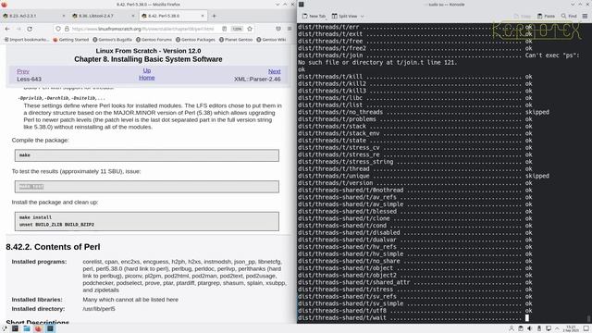592x333 pixels.
Task: Reload the current Firefox page
Action: 30,29
